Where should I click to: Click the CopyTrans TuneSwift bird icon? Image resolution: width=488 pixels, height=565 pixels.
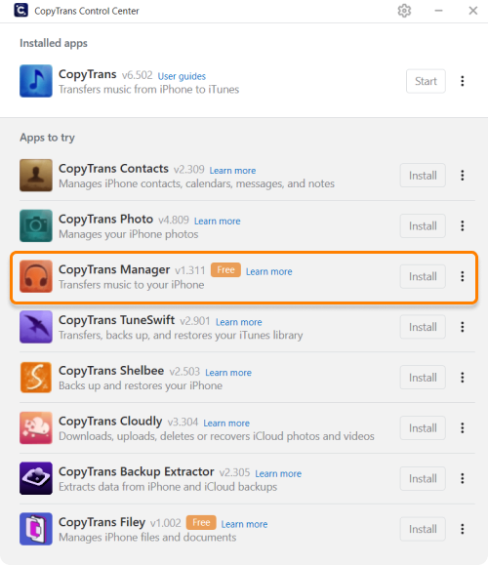pyautogui.click(x=36, y=327)
